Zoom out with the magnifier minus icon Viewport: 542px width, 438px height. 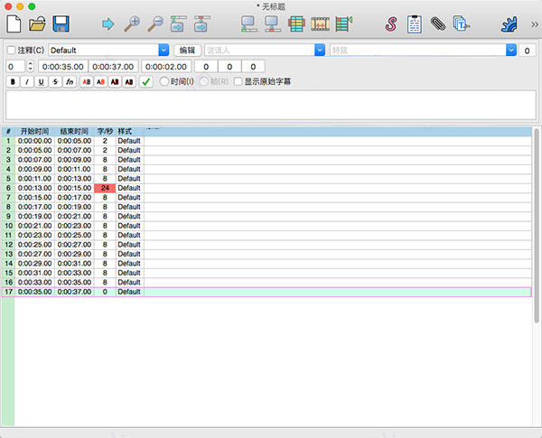(x=155, y=24)
